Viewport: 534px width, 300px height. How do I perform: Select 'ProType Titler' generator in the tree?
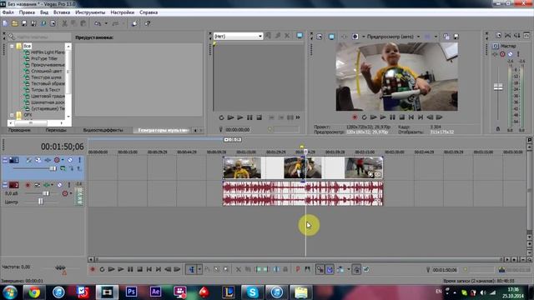(44, 58)
